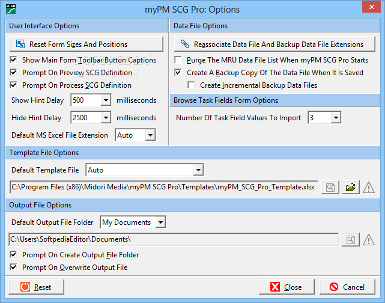The image size is (385, 303).
Task: Toggle Prompt On Create Output File Folder
Action: pyautogui.click(x=13, y=254)
